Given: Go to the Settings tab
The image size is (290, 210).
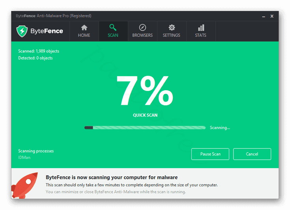Looking at the screenshot, I should tap(172, 31).
